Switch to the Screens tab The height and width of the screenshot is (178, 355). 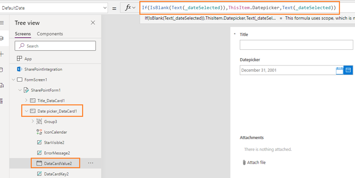[x=23, y=34]
